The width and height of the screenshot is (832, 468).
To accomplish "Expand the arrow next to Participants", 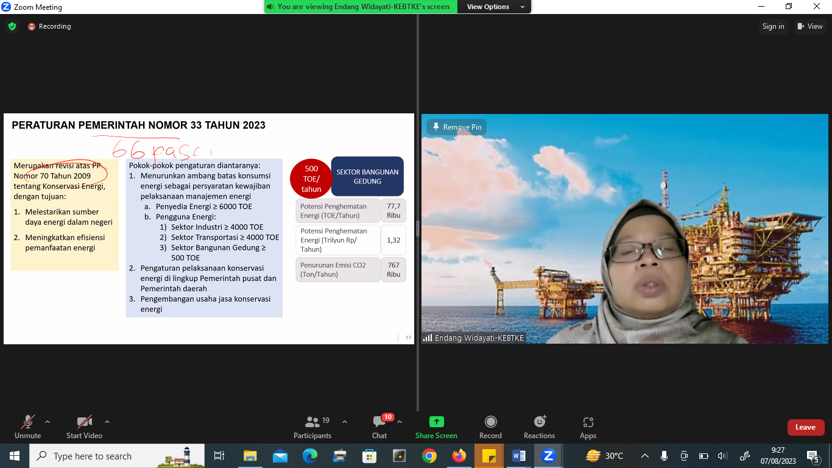I will pos(345,422).
